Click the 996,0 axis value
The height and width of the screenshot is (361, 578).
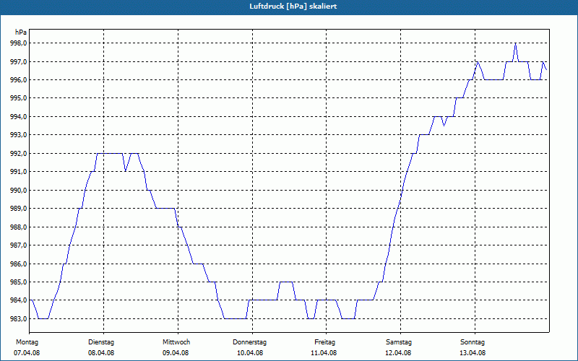click(x=18, y=80)
